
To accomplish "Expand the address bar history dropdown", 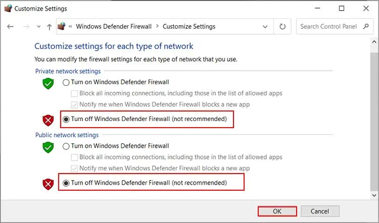I will [265, 27].
